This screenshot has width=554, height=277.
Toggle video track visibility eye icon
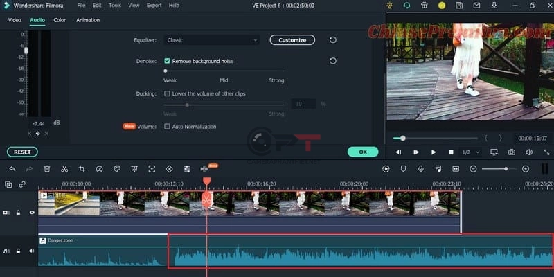(32, 213)
